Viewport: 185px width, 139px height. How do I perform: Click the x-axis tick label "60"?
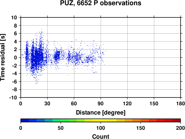point(74,103)
